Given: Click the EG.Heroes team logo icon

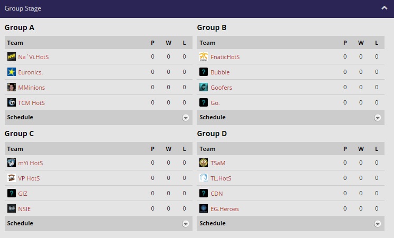Looking at the screenshot, I should 204,209.
